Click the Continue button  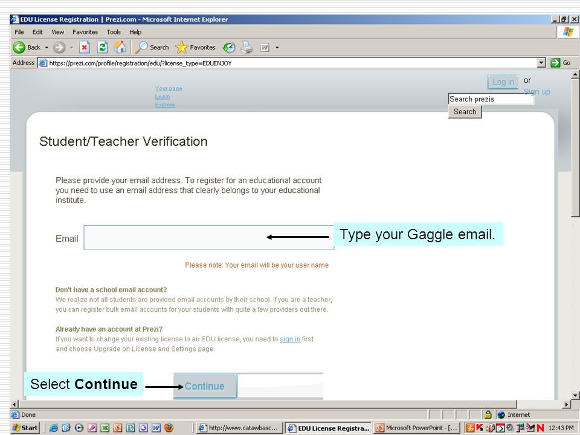tap(205, 386)
